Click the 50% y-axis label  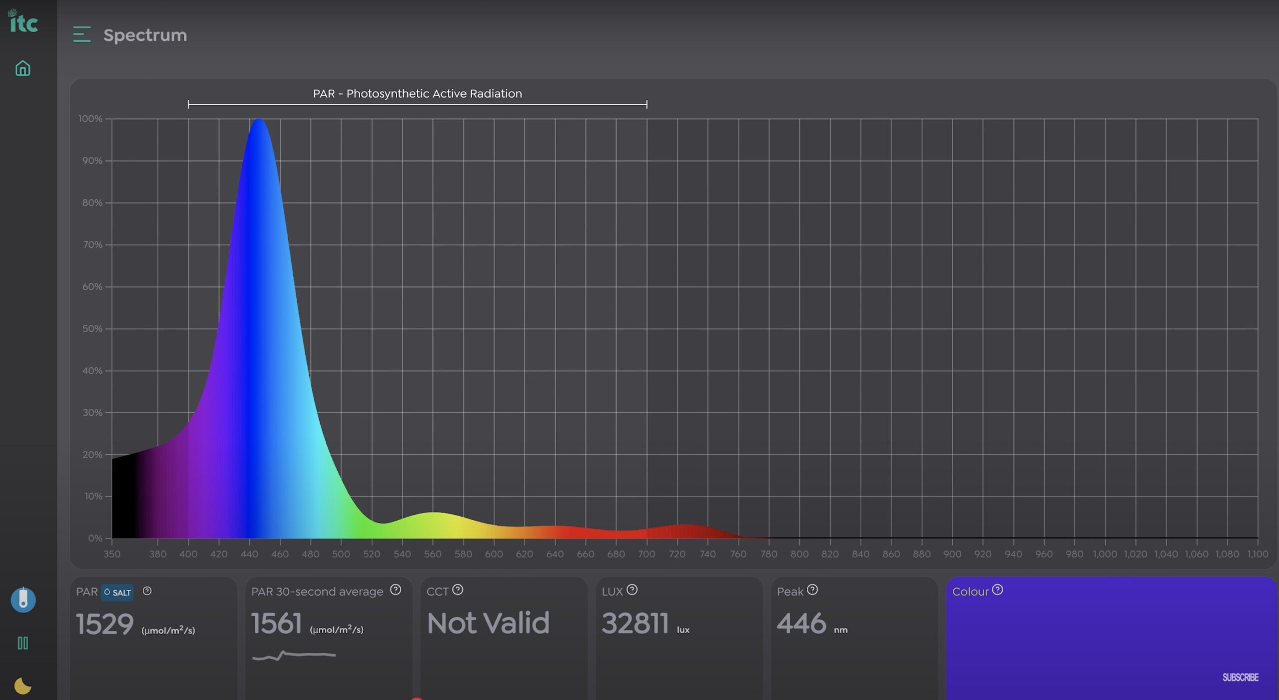pos(92,329)
